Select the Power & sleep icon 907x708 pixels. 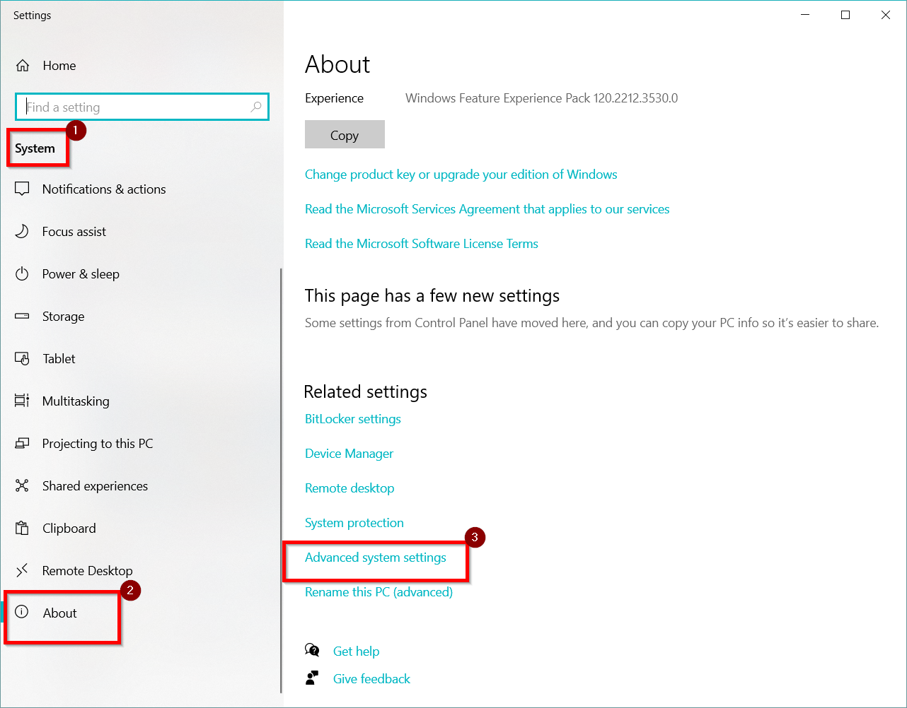[22, 273]
